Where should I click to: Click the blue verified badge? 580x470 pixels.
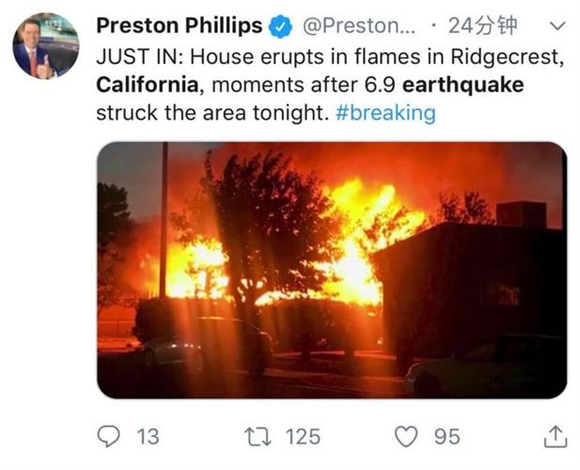tap(281, 27)
